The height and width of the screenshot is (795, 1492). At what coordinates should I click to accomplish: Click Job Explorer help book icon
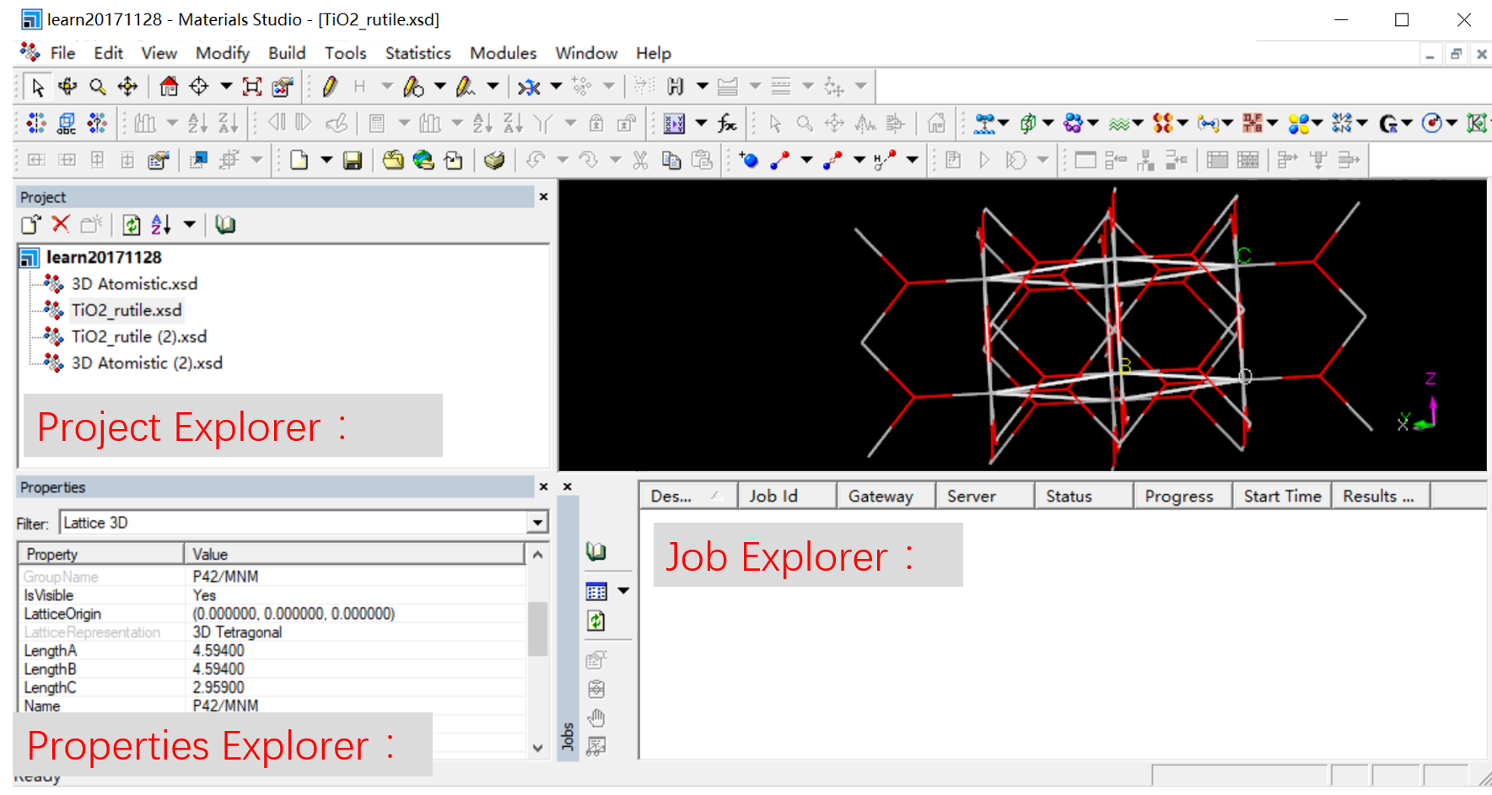pos(596,551)
